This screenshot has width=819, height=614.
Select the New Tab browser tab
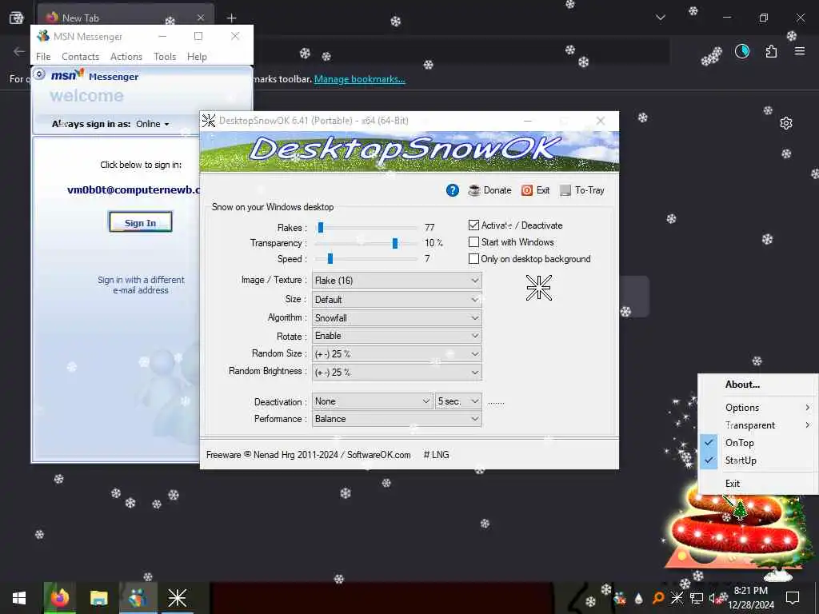point(126,18)
